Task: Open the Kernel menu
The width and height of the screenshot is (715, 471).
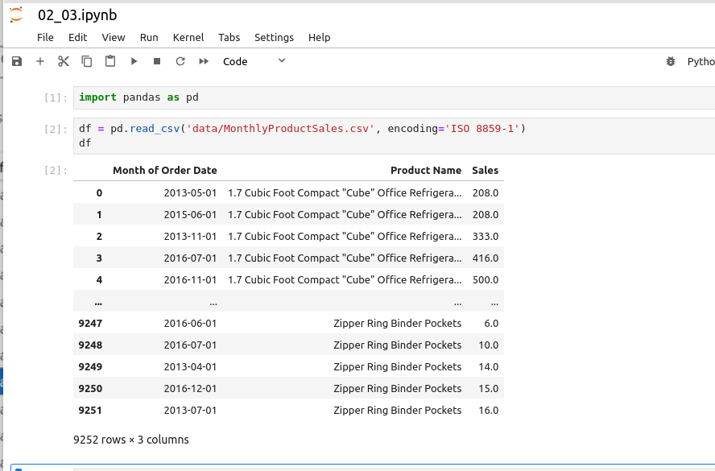Action: 188,37
